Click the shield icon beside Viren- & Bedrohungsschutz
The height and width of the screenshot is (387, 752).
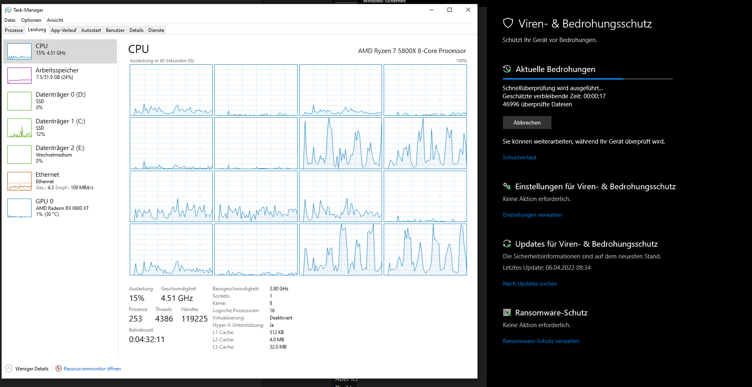pyautogui.click(x=508, y=23)
